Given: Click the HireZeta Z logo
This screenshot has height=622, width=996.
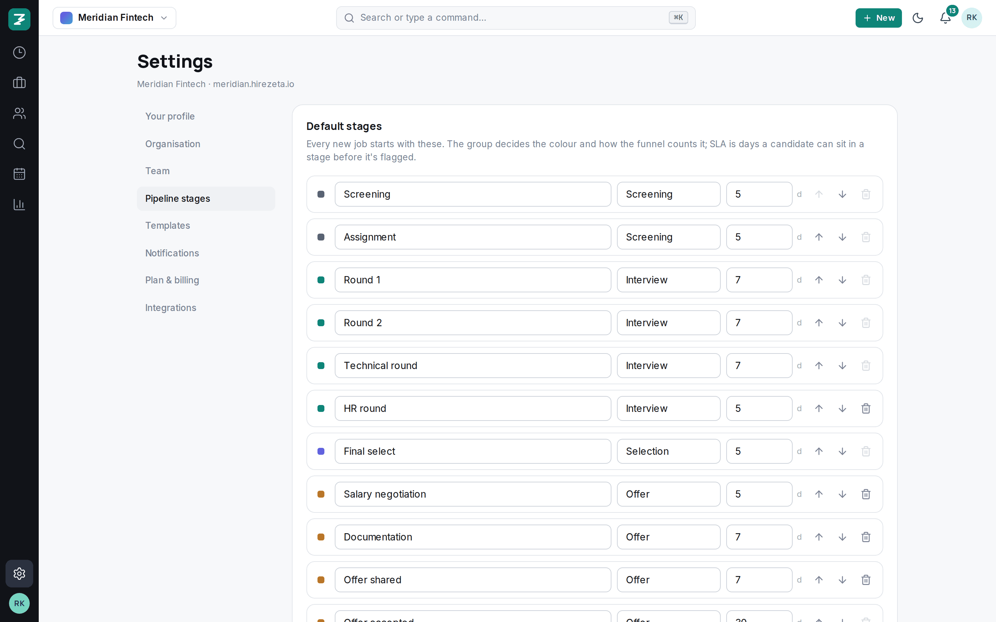Looking at the screenshot, I should point(19,19).
